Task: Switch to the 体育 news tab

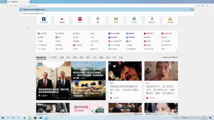Action: (88, 57)
